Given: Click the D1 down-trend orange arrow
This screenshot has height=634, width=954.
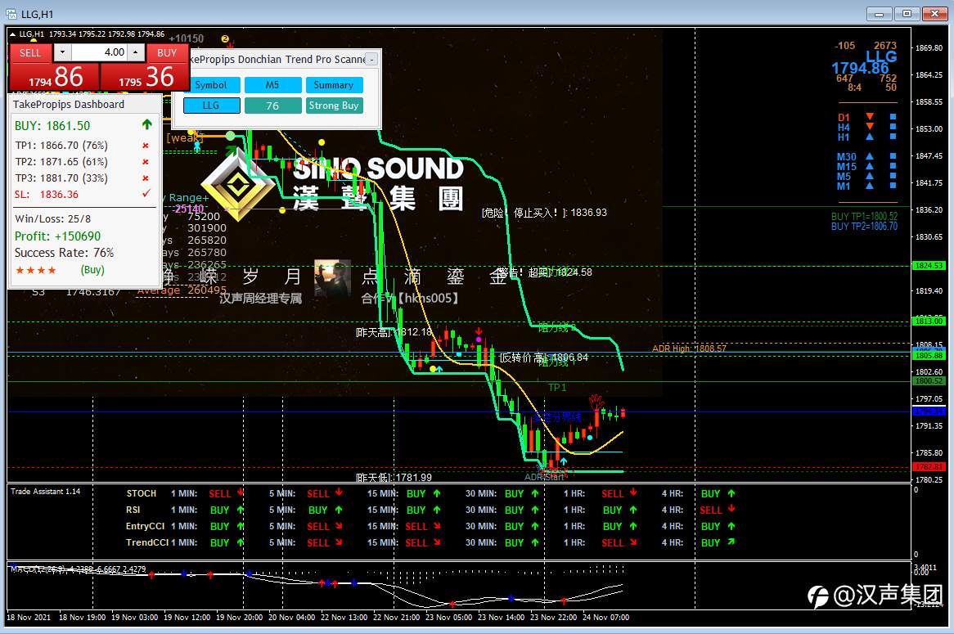Looking at the screenshot, I should pyautogui.click(x=870, y=117).
